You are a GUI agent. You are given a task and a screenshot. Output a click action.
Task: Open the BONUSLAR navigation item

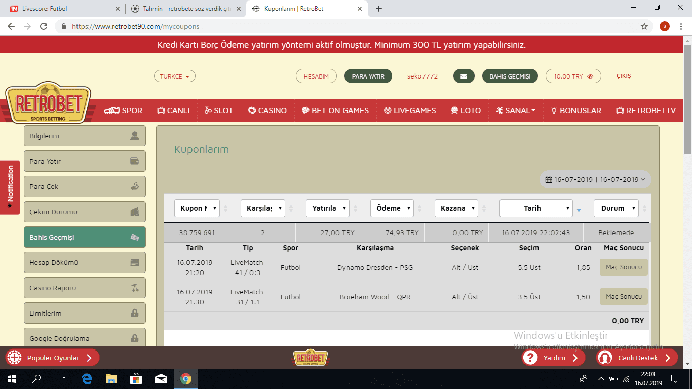tap(576, 110)
